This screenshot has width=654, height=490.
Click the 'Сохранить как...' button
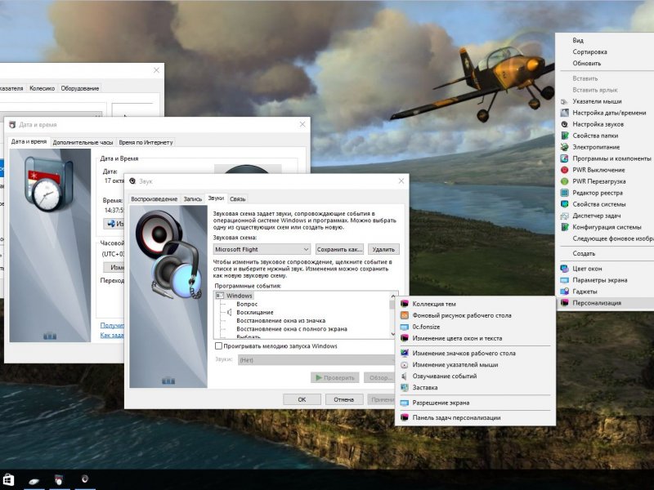[x=339, y=249]
